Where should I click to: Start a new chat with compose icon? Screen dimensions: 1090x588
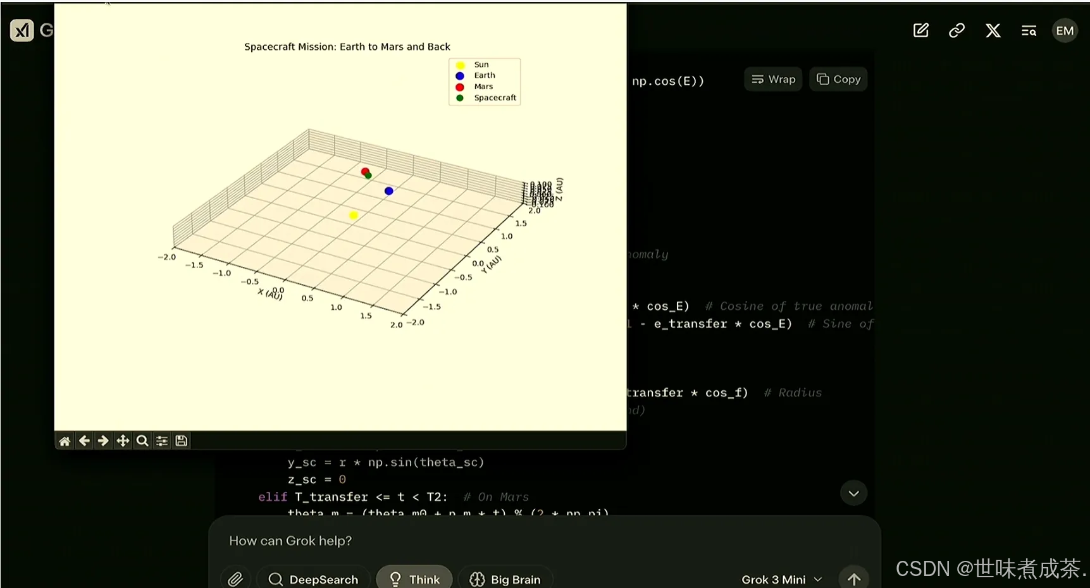click(x=921, y=30)
